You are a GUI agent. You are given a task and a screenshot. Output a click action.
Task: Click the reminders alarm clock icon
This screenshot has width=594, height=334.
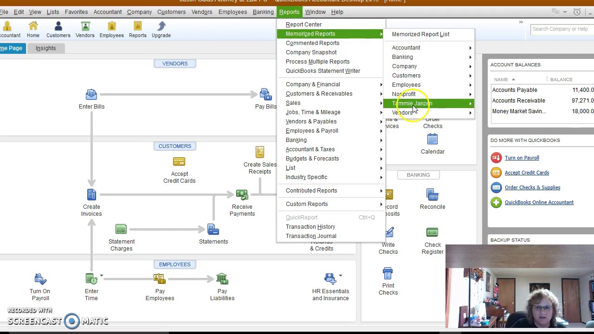(x=577, y=12)
